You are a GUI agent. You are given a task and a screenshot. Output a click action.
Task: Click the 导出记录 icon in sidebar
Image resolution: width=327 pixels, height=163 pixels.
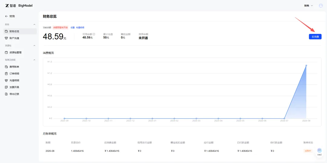click(6, 94)
